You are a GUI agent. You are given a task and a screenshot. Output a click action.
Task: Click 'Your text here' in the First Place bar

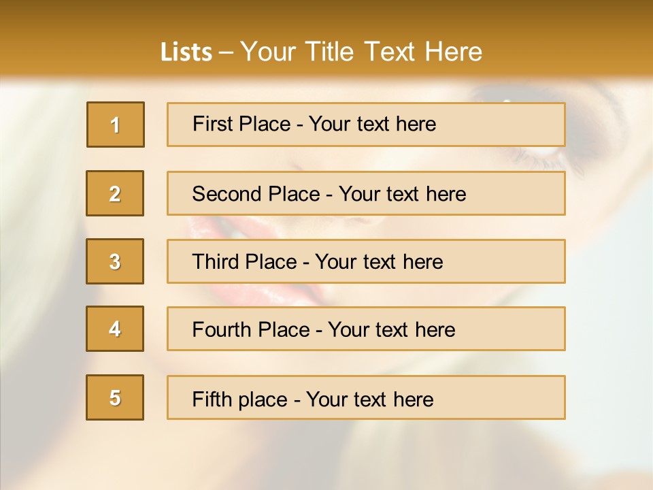tap(372, 124)
